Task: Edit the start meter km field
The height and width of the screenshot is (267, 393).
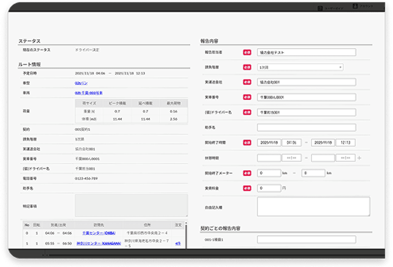Action: pyautogui.click(x=269, y=173)
